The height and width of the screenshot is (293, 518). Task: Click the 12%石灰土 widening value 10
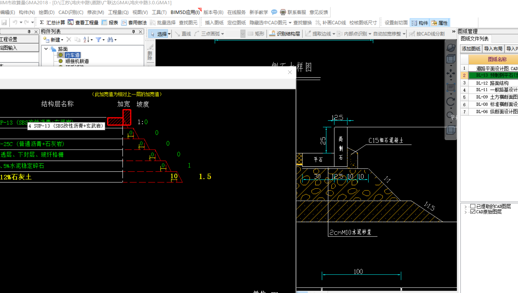click(x=174, y=176)
